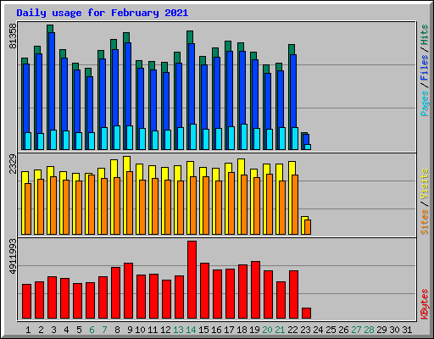Screen dimensions: 434x339
Task: Click the red KBytes bar for day 9
Action: pos(129,291)
